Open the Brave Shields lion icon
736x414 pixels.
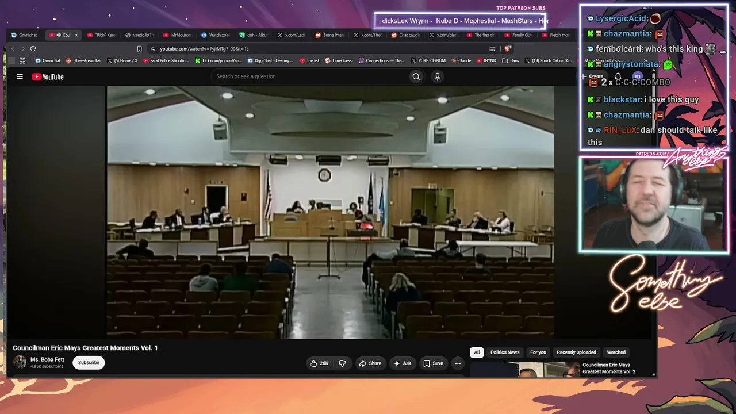508,49
